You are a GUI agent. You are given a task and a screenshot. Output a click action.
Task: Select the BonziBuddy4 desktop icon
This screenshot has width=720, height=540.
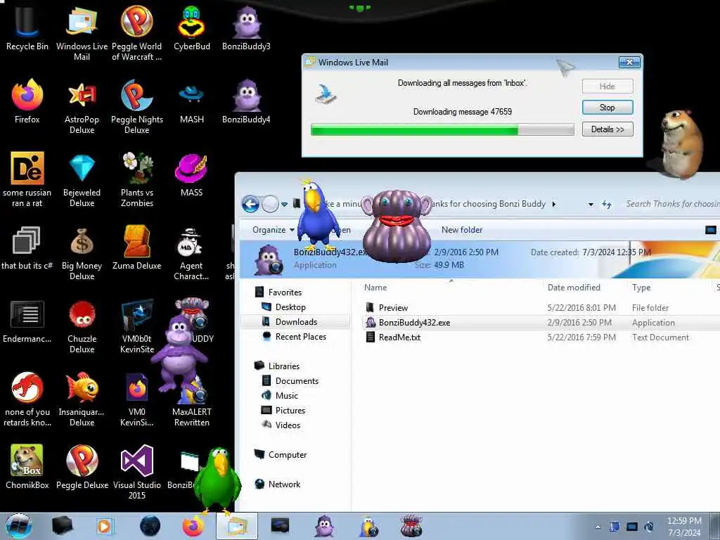pyautogui.click(x=246, y=101)
